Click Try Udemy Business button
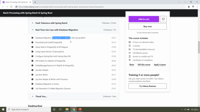200x112 pixels. tap(147, 86)
